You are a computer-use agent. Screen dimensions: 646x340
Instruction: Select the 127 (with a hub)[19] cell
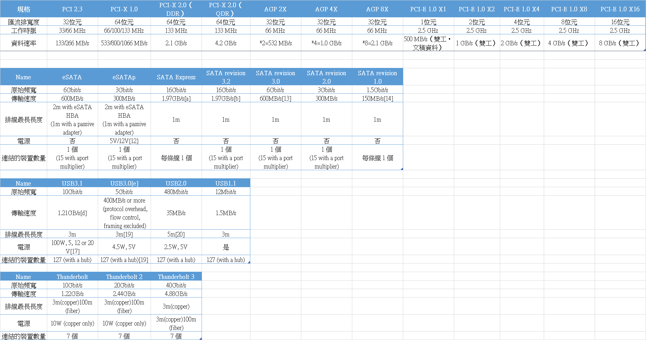point(124,259)
